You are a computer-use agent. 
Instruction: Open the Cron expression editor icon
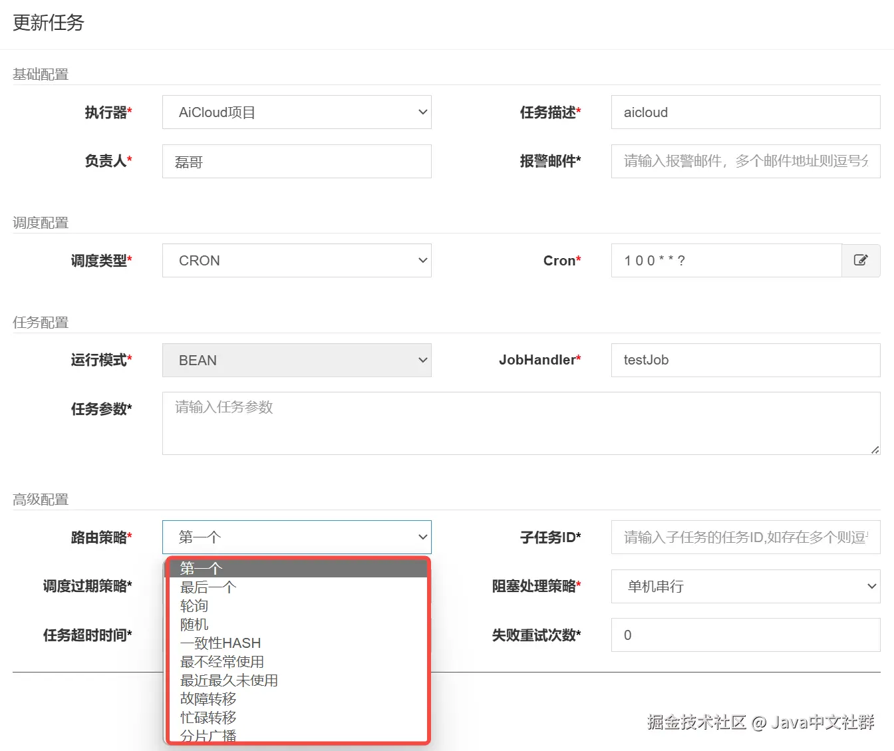tap(861, 260)
